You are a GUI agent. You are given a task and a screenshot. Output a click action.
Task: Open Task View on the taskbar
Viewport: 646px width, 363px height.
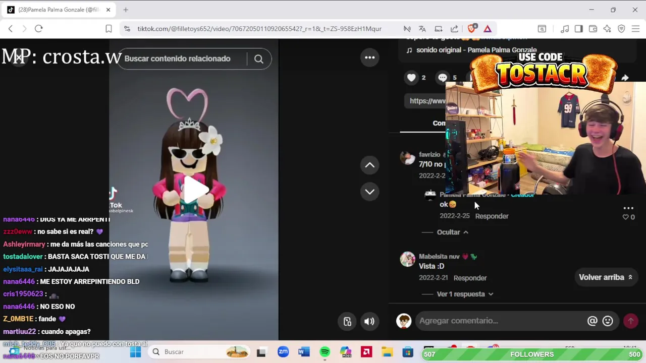[261, 352]
